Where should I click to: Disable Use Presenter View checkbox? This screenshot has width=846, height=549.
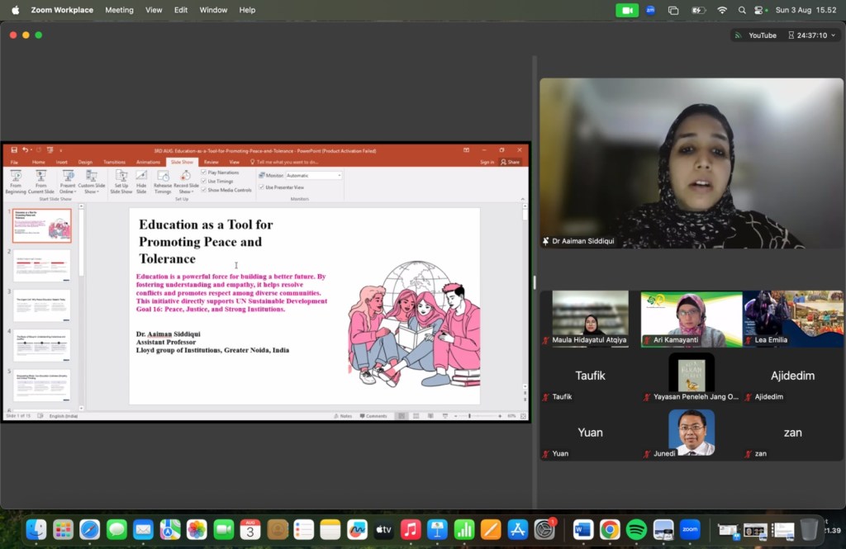coord(262,187)
